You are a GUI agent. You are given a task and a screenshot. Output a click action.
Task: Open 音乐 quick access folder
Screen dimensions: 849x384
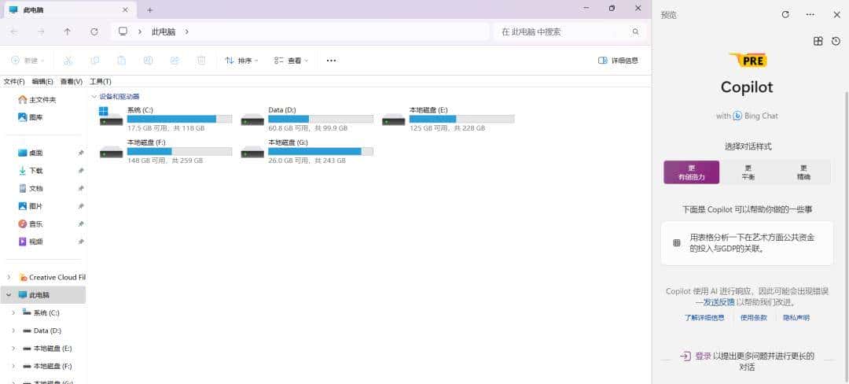(x=31, y=223)
